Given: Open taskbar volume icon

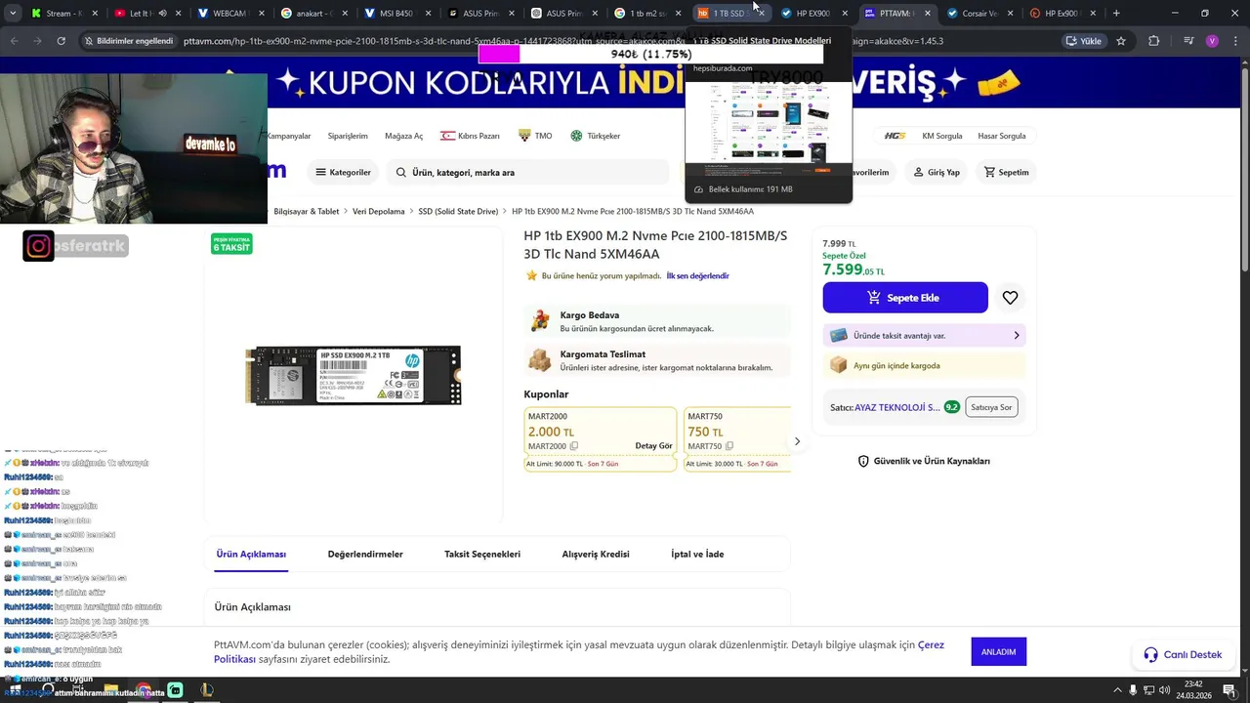Looking at the screenshot, I should (x=1166, y=689).
